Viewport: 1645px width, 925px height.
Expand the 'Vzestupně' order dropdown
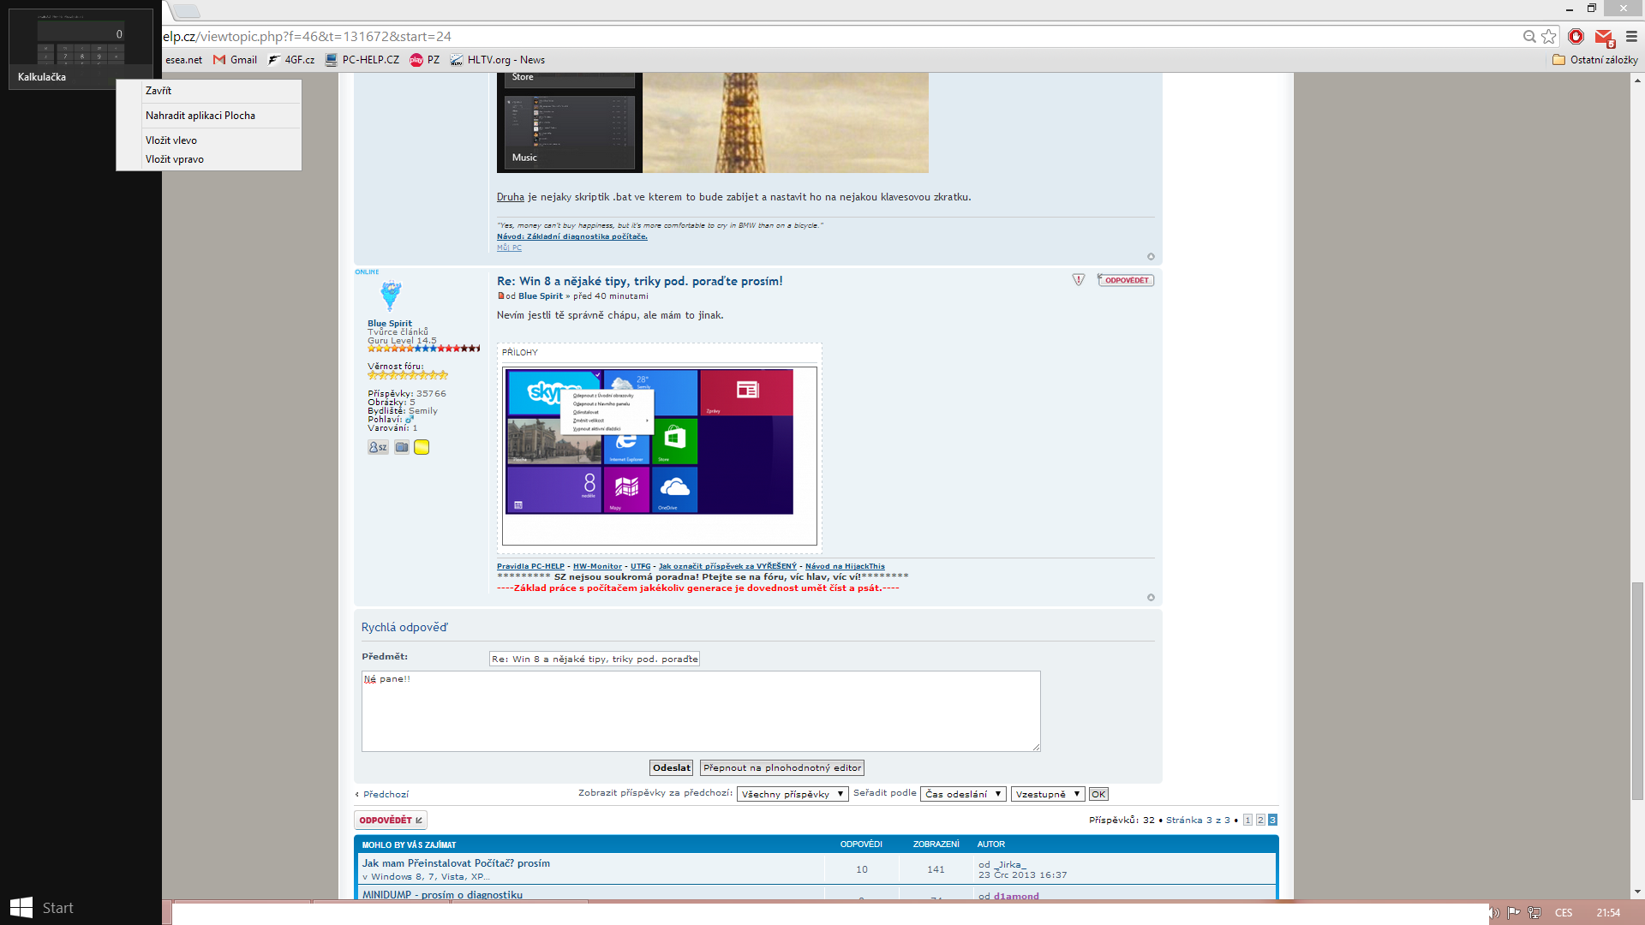1047,794
